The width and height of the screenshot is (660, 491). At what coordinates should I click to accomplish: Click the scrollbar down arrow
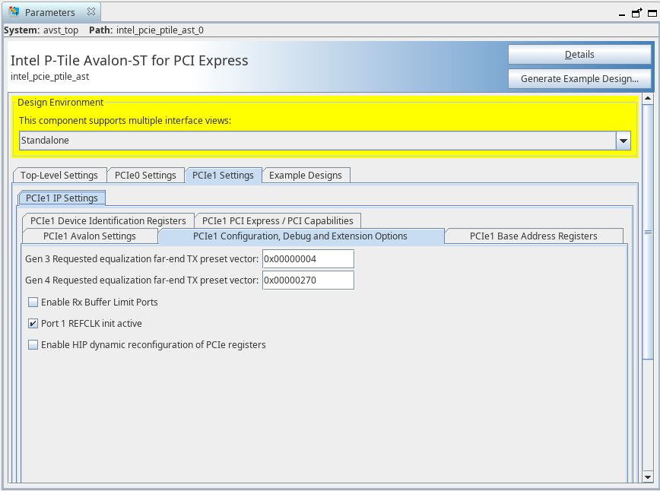pyautogui.click(x=648, y=477)
